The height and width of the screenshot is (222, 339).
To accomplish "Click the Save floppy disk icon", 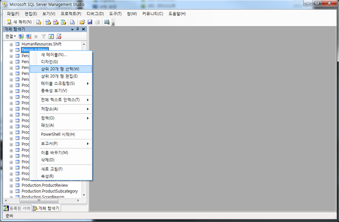I will pyautogui.click(x=90, y=22).
